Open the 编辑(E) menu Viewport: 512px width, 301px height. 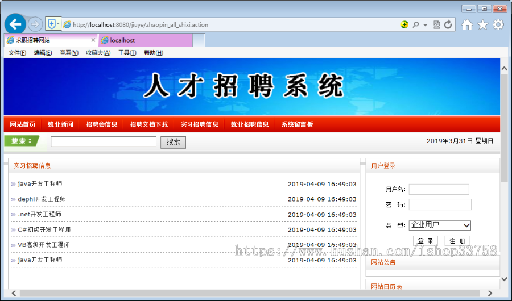point(43,52)
